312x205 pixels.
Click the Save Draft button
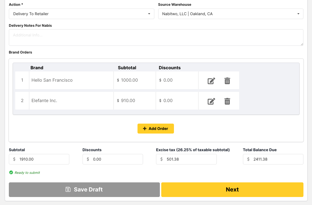pos(84,190)
